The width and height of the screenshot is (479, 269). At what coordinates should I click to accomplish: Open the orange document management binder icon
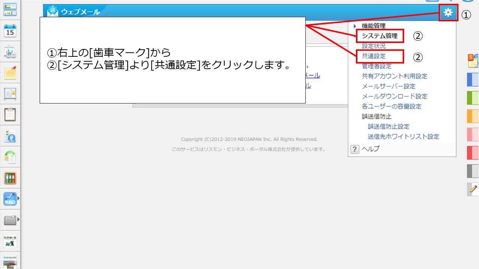[10, 178]
